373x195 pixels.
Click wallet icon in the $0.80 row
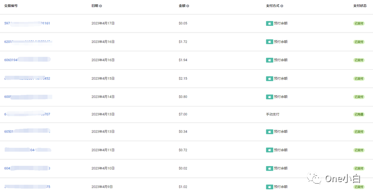tap(269, 97)
